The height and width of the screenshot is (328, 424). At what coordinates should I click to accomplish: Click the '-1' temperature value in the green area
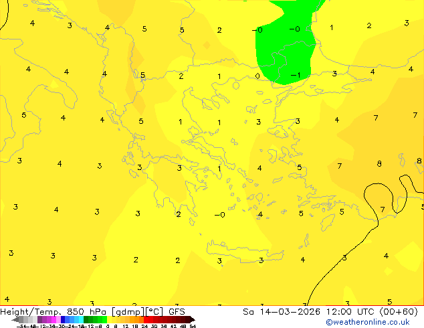(296, 75)
